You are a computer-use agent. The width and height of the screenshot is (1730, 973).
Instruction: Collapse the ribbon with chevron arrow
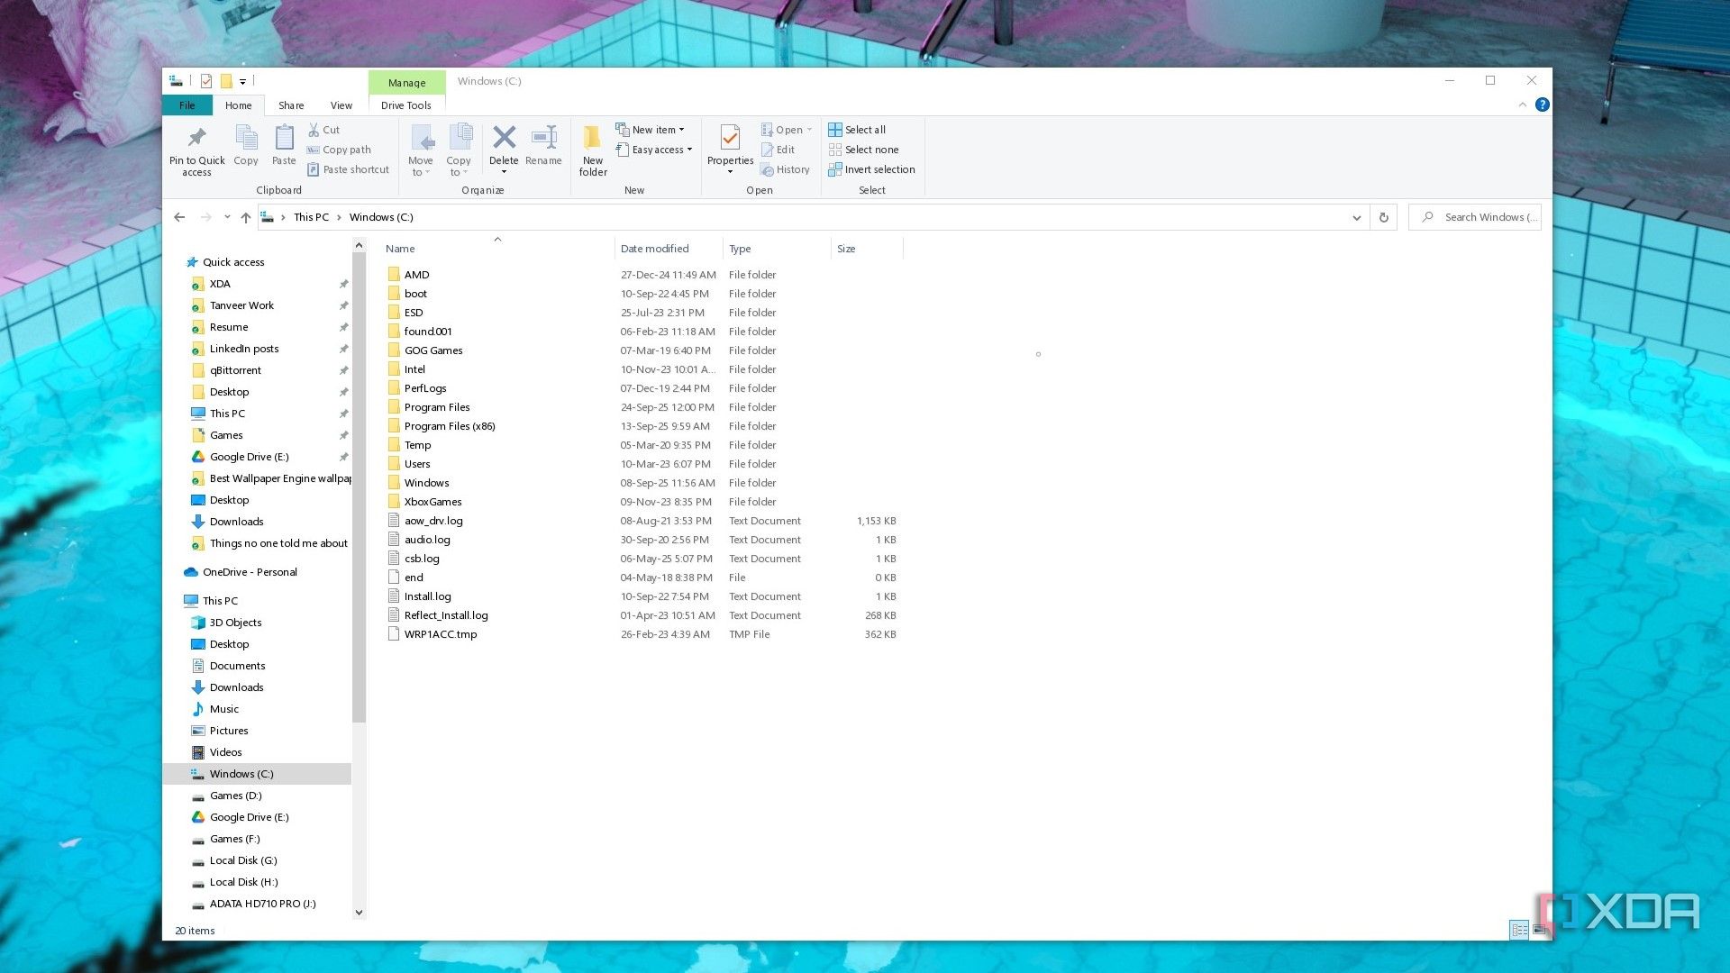[1522, 105]
